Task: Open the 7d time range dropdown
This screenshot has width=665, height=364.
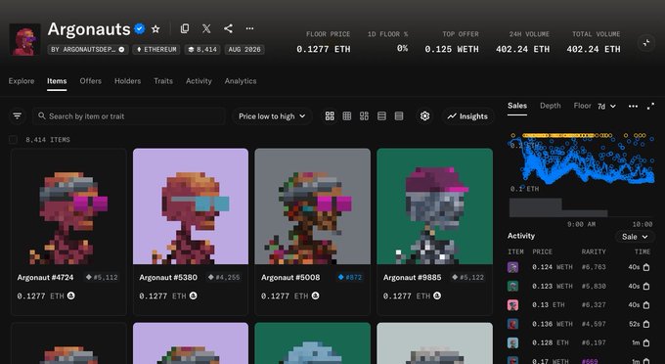Action: (x=606, y=106)
